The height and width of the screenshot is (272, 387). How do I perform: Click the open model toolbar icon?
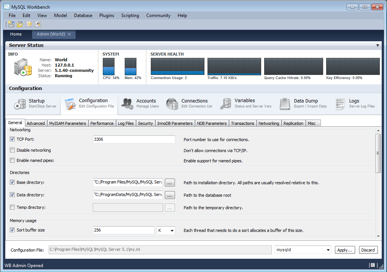(19, 24)
